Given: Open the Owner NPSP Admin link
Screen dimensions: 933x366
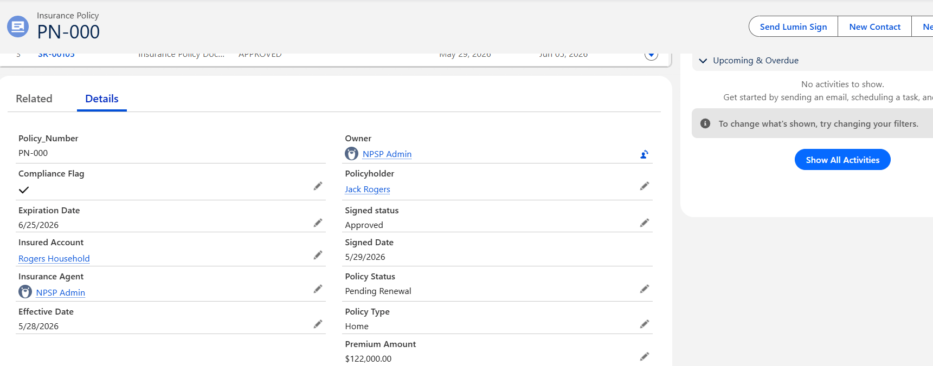Looking at the screenshot, I should (x=387, y=154).
